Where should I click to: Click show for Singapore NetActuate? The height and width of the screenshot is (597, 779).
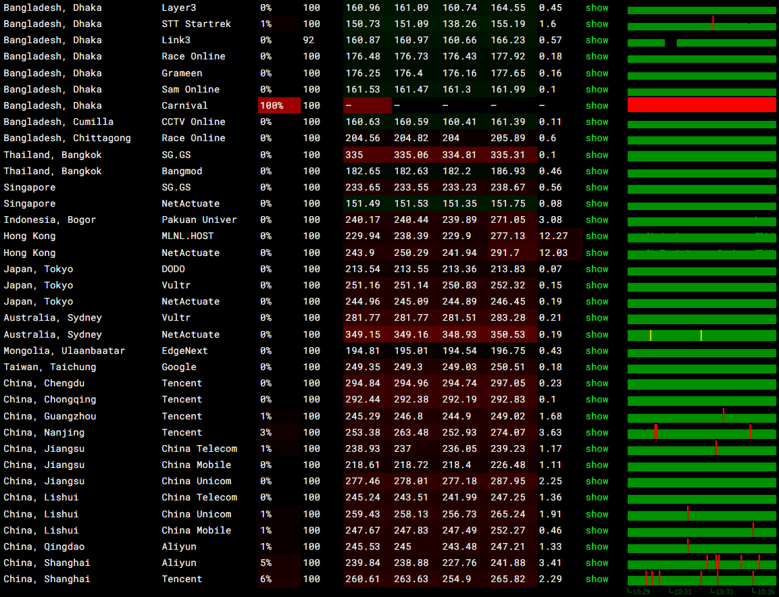coord(597,204)
